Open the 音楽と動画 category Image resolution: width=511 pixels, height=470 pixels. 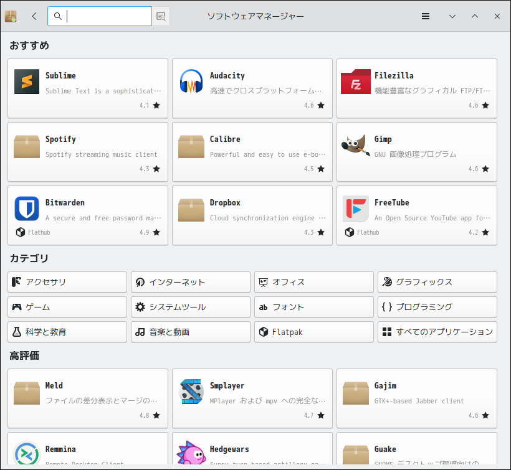coord(191,332)
